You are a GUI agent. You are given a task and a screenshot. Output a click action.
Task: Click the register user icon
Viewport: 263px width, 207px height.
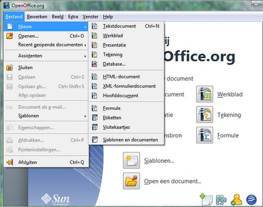pos(236,200)
